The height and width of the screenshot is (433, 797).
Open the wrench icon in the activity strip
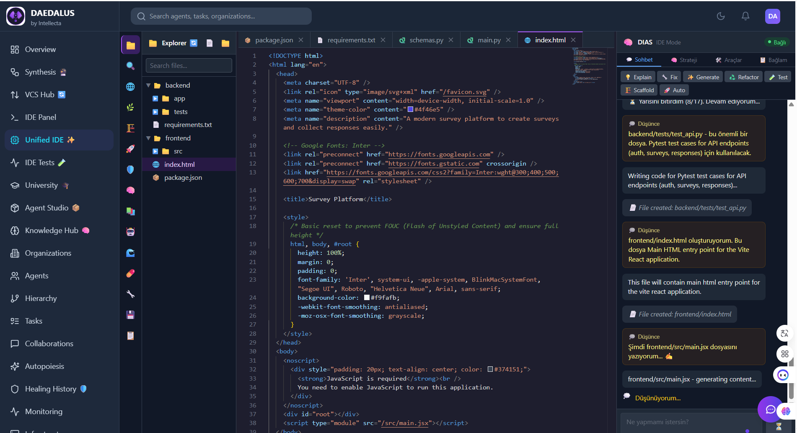pos(131,294)
